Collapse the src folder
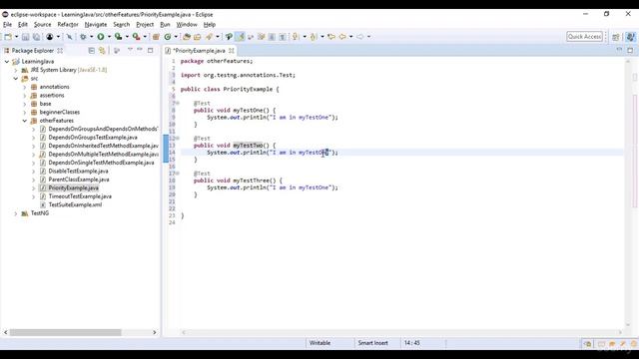The width and height of the screenshot is (639, 359). point(16,79)
